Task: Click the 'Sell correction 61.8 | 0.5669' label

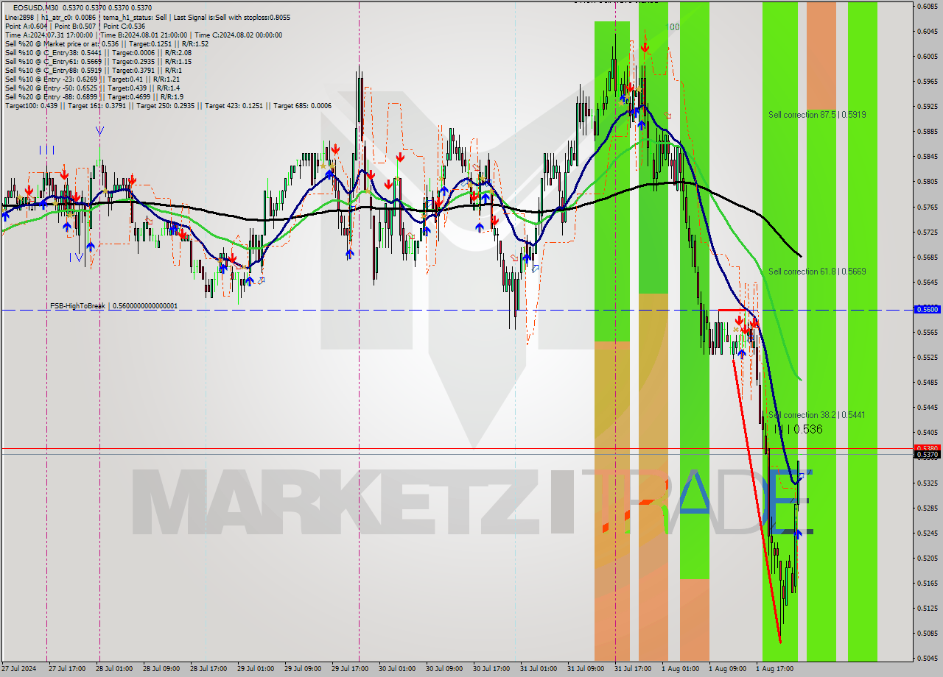Action: point(817,272)
